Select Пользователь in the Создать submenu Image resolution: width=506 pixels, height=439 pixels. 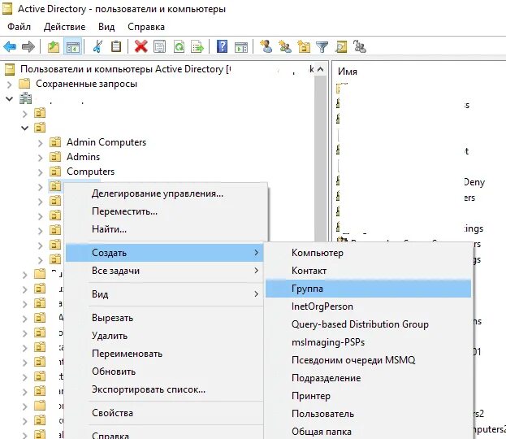tap(368, 414)
